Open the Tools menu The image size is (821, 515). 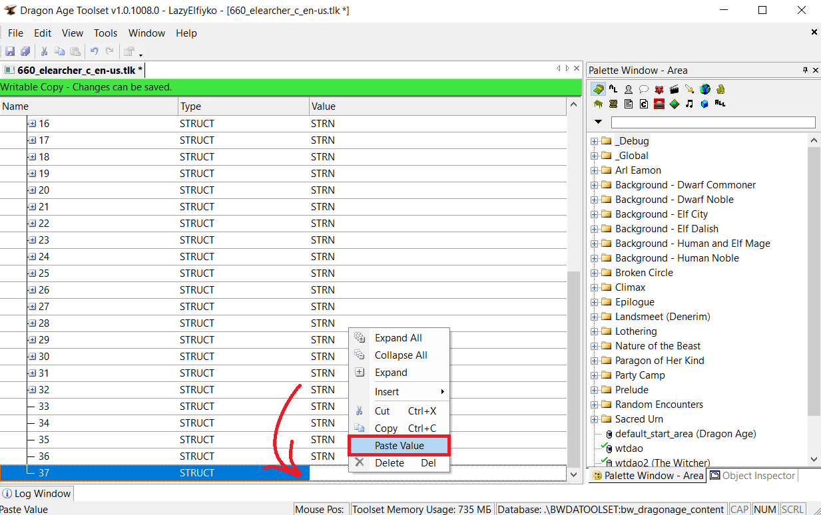click(105, 33)
